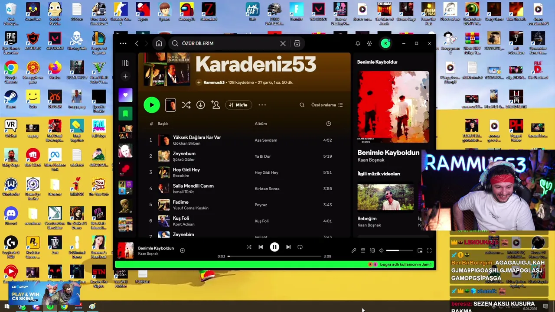Image resolution: width=555 pixels, height=312 pixels.
Task: Open the Spotify home page
Action: point(159,43)
